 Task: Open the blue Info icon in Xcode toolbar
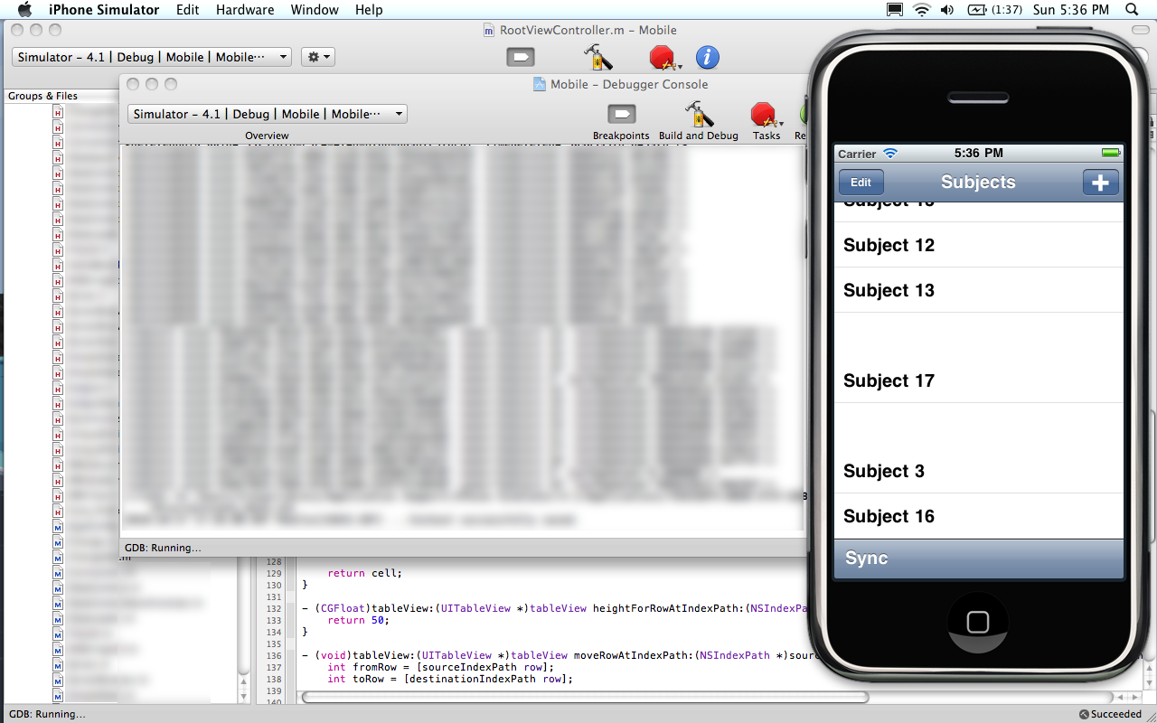[708, 58]
